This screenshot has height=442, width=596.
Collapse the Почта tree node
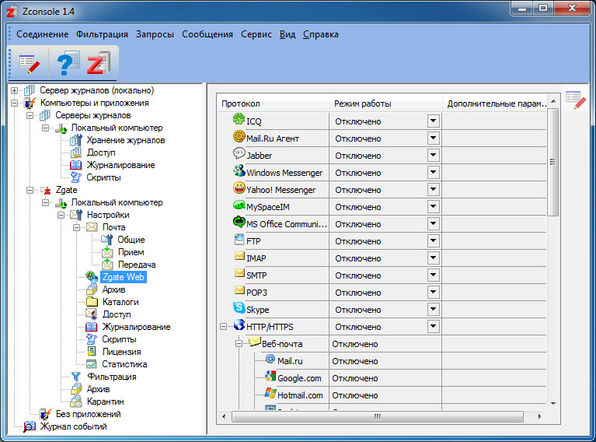[x=76, y=227]
